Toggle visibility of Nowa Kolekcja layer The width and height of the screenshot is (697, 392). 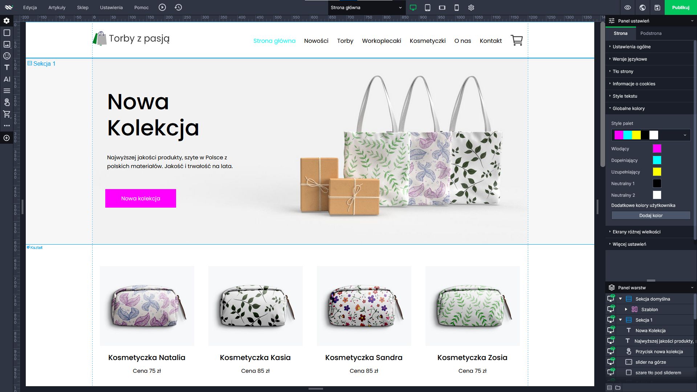(611, 330)
